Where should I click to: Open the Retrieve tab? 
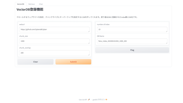(31, 4)
